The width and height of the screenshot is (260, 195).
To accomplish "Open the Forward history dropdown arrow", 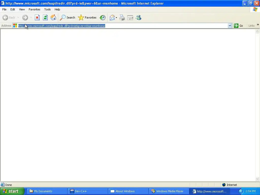I will (x=31, y=18).
